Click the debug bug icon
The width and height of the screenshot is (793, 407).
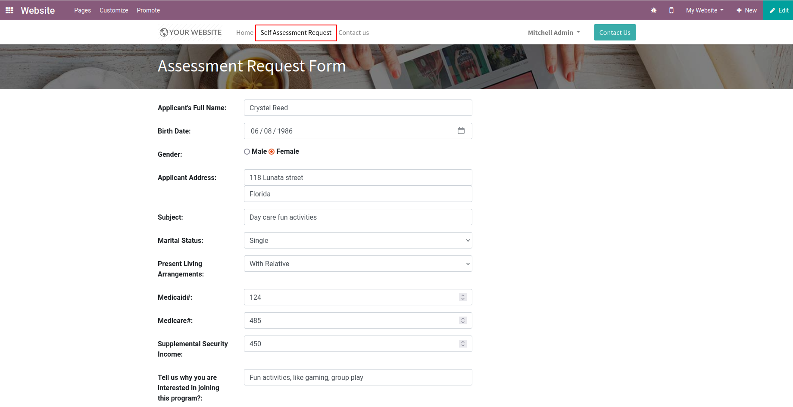tap(654, 10)
